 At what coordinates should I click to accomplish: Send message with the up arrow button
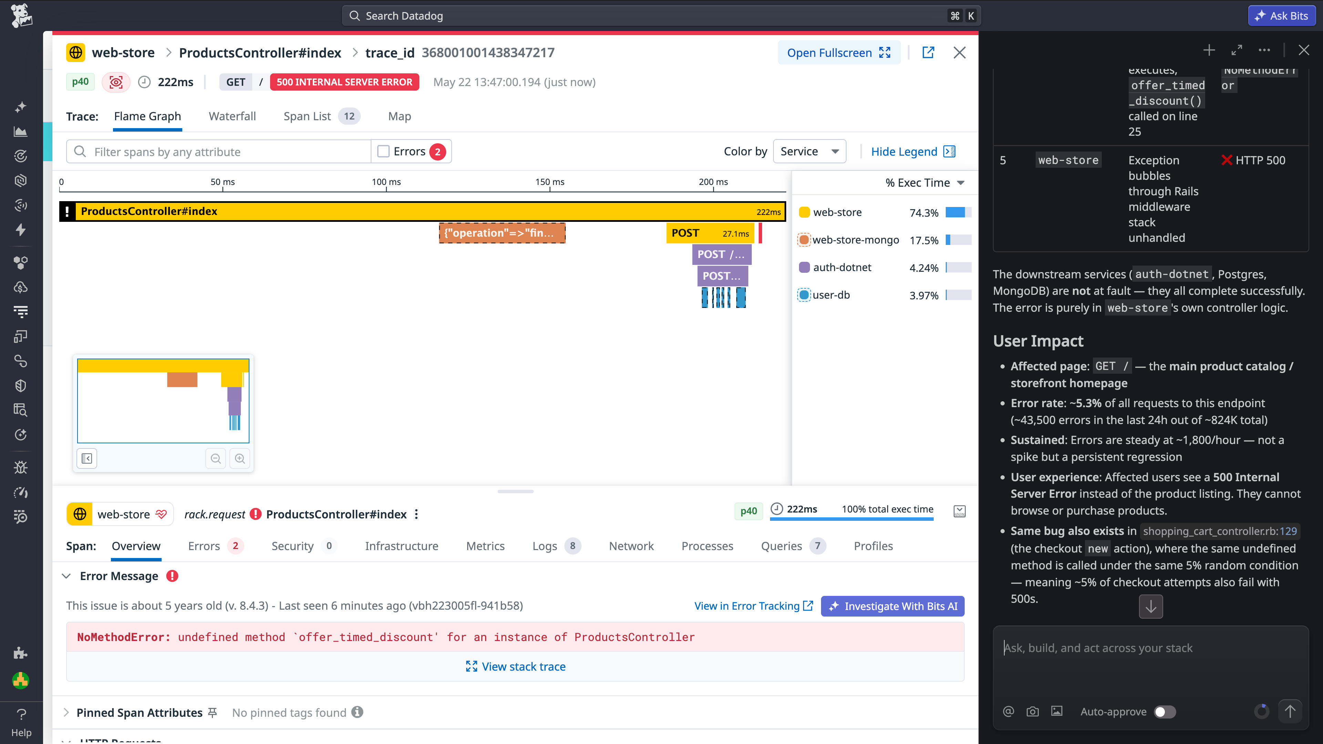[x=1290, y=711]
